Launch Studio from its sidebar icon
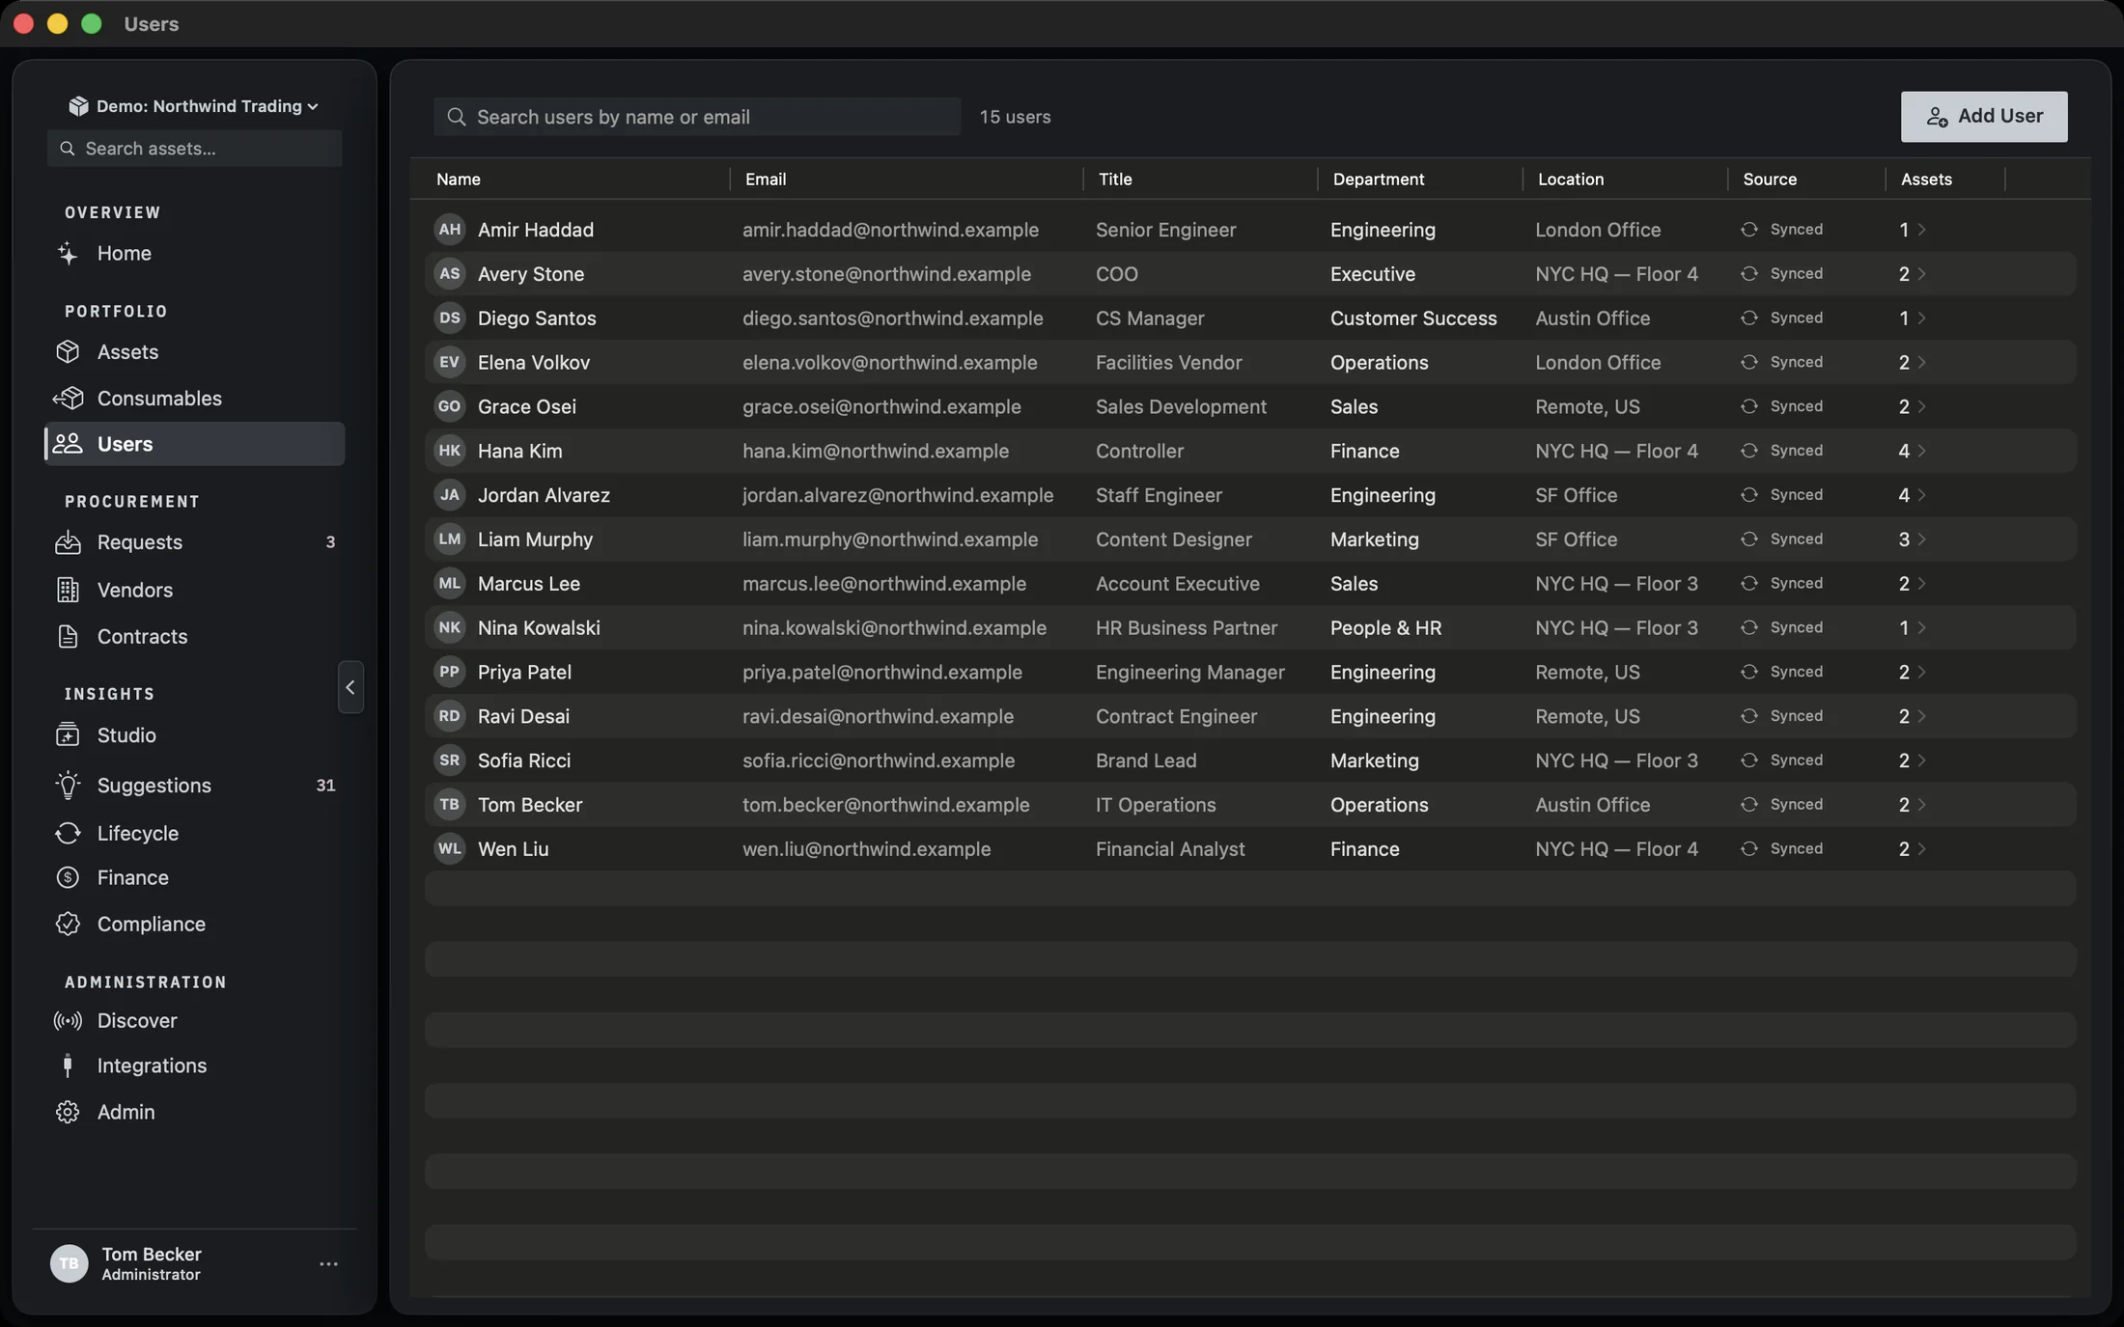This screenshot has height=1327, width=2124. pos(68,735)
